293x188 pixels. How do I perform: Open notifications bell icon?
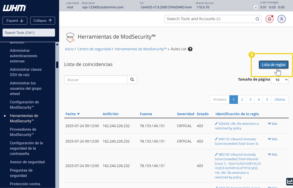tap(270, 19)
